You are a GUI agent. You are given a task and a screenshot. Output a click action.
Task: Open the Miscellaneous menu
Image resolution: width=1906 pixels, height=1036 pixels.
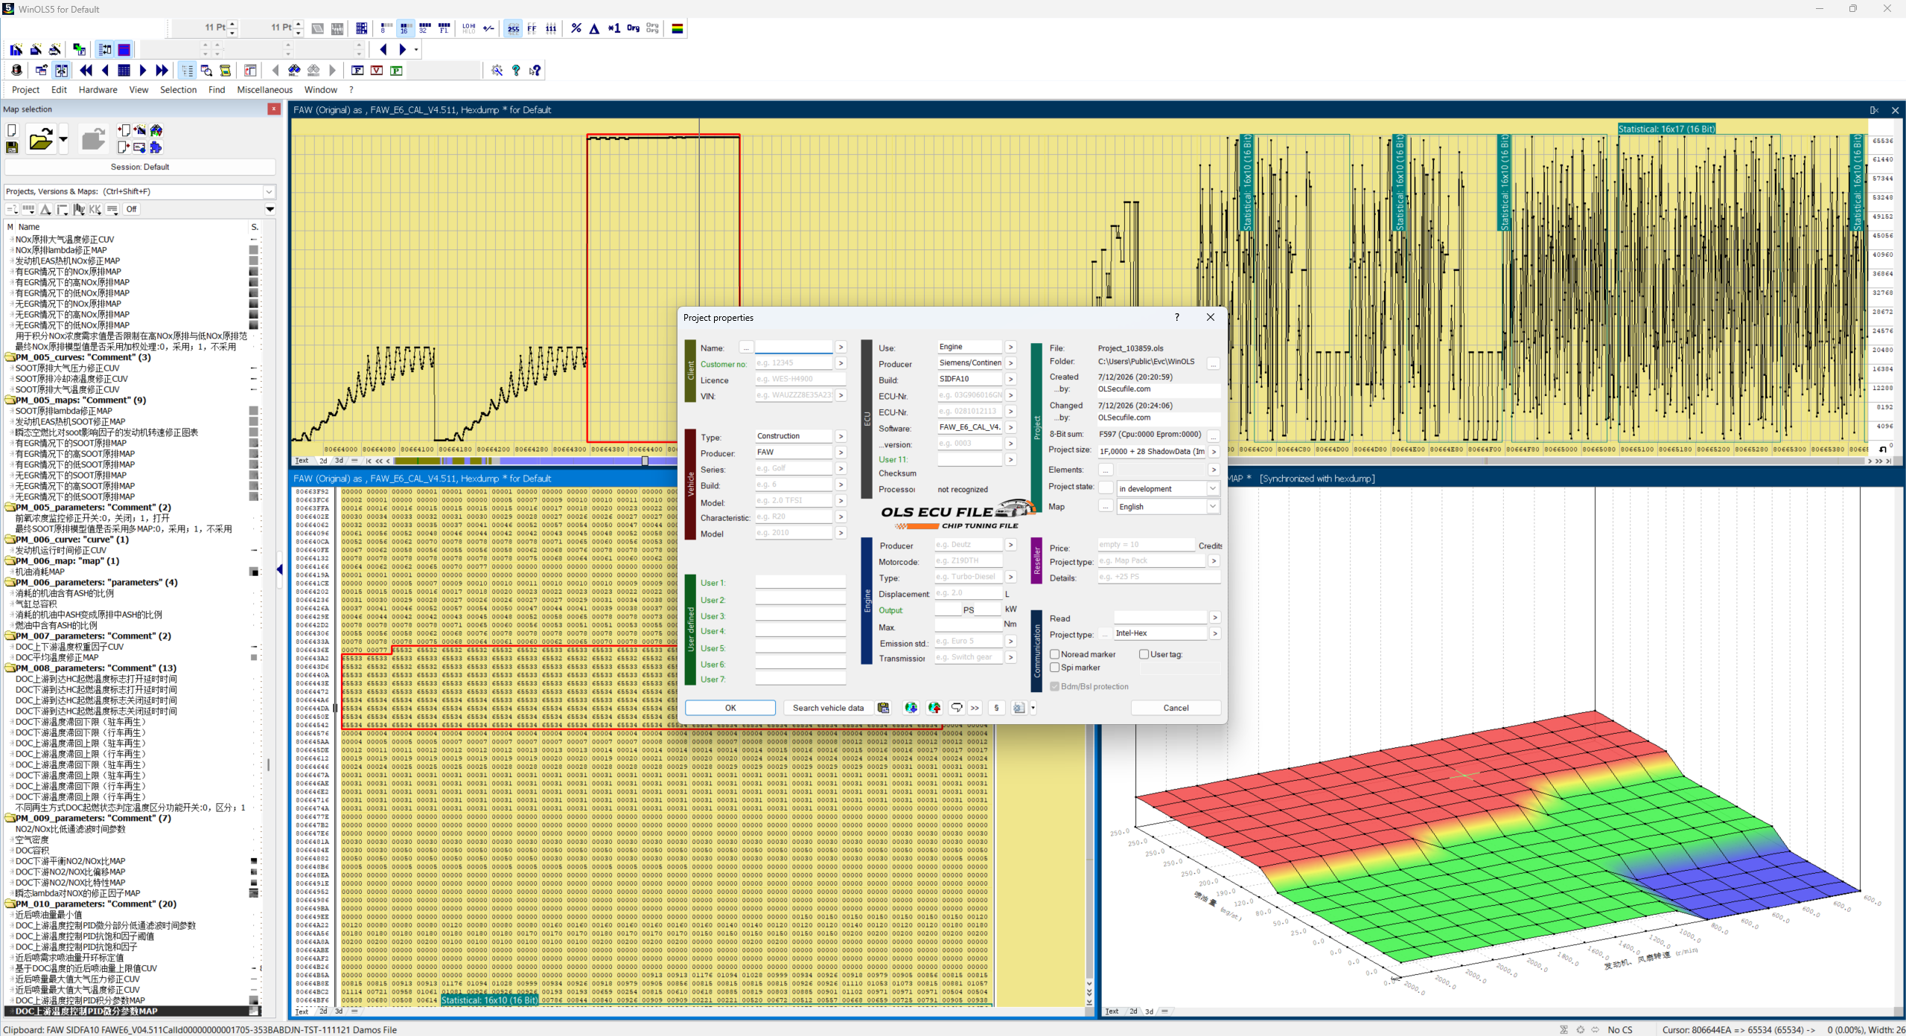pos(264,89)
